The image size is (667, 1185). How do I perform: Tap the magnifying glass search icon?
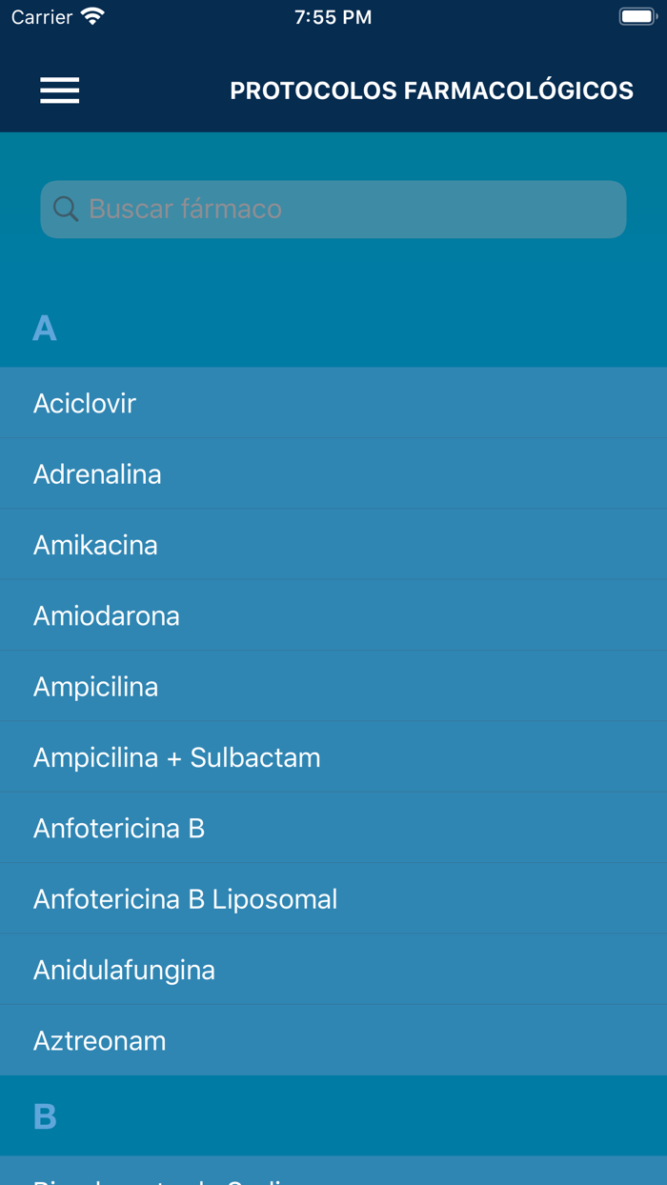(66, 209)
